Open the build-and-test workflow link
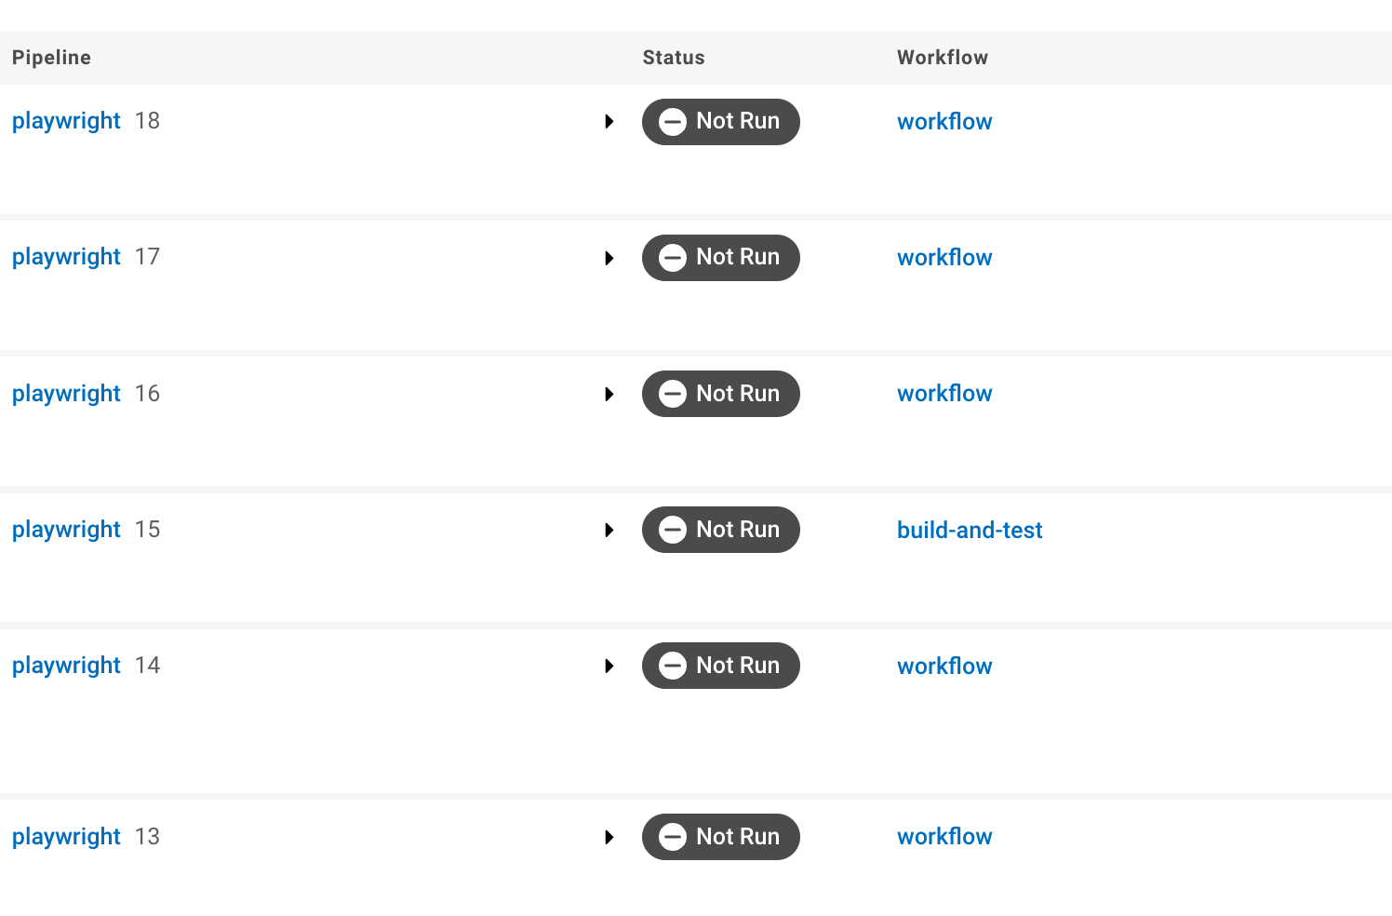This screenshot has width=1392, height=916. pyautogui.click(x=969, y=530)
